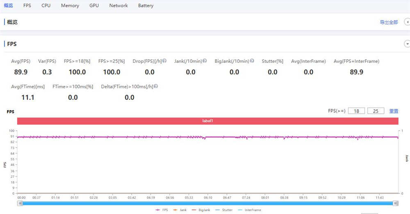Grab the right handle of time range slider
The image size is (410, 214).
[x=396, y=203]
